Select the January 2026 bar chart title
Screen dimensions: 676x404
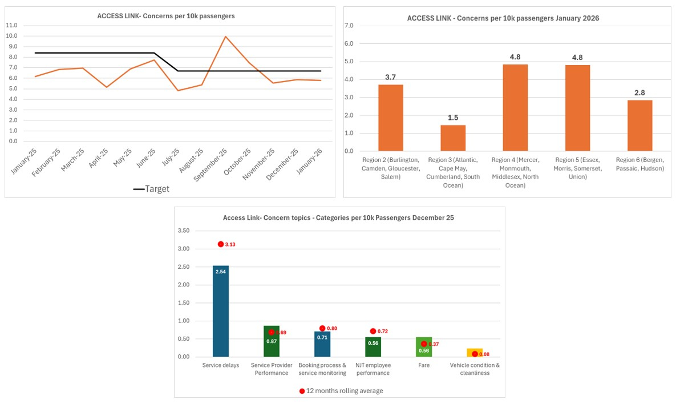point(503,18)
